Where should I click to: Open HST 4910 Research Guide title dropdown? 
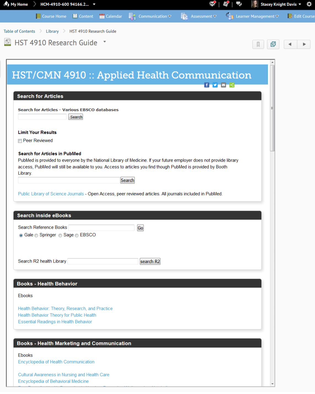pos(105,42)
